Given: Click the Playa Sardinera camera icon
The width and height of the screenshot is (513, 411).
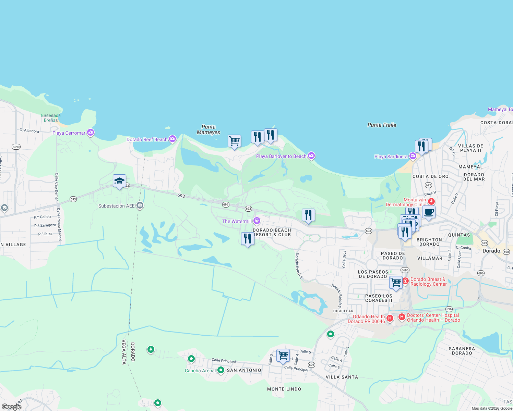Looking at the screenshot, I should tap(413, 156).
